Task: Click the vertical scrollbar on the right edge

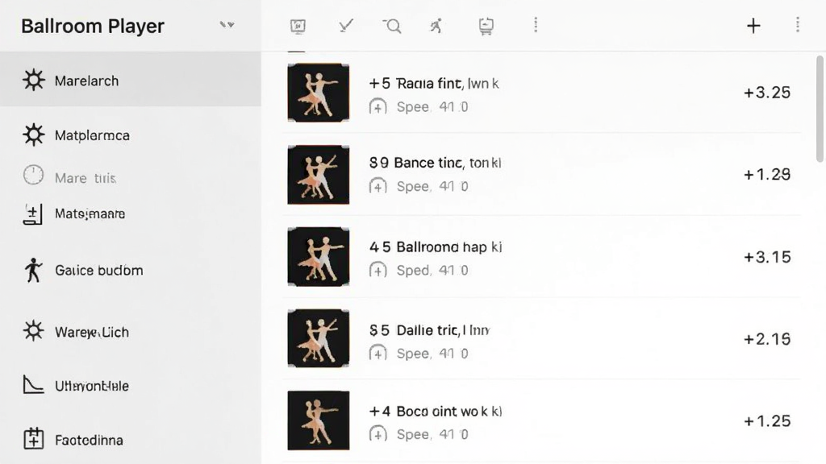Action: (820, 108)
